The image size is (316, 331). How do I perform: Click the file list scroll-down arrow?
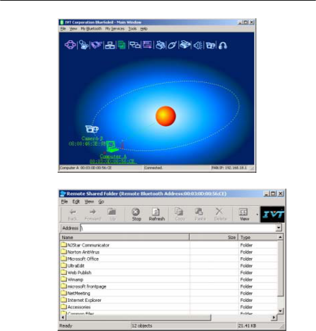(x=280, y=311)
